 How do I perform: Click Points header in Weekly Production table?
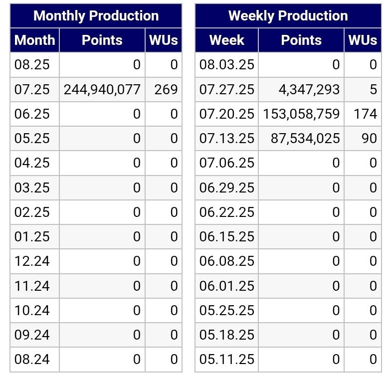(301, 40)
